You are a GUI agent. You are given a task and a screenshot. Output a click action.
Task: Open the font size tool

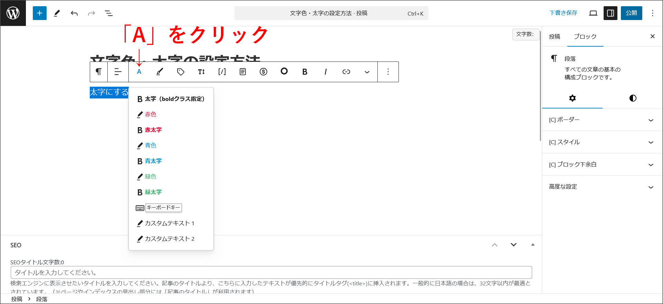click(x=201, y=72)
